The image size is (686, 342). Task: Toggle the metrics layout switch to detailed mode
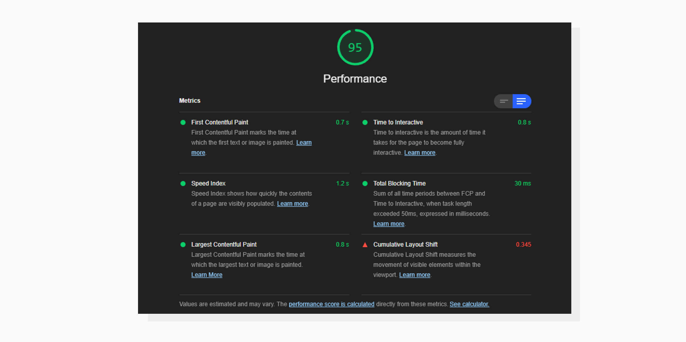pos(521,101)
